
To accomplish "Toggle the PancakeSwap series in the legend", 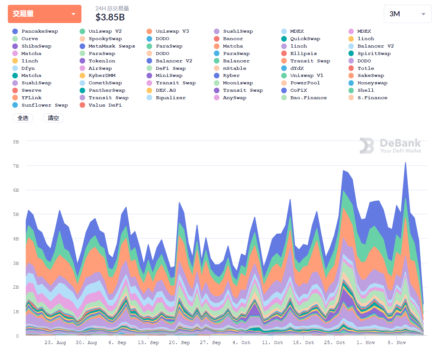I will [35, 31].
